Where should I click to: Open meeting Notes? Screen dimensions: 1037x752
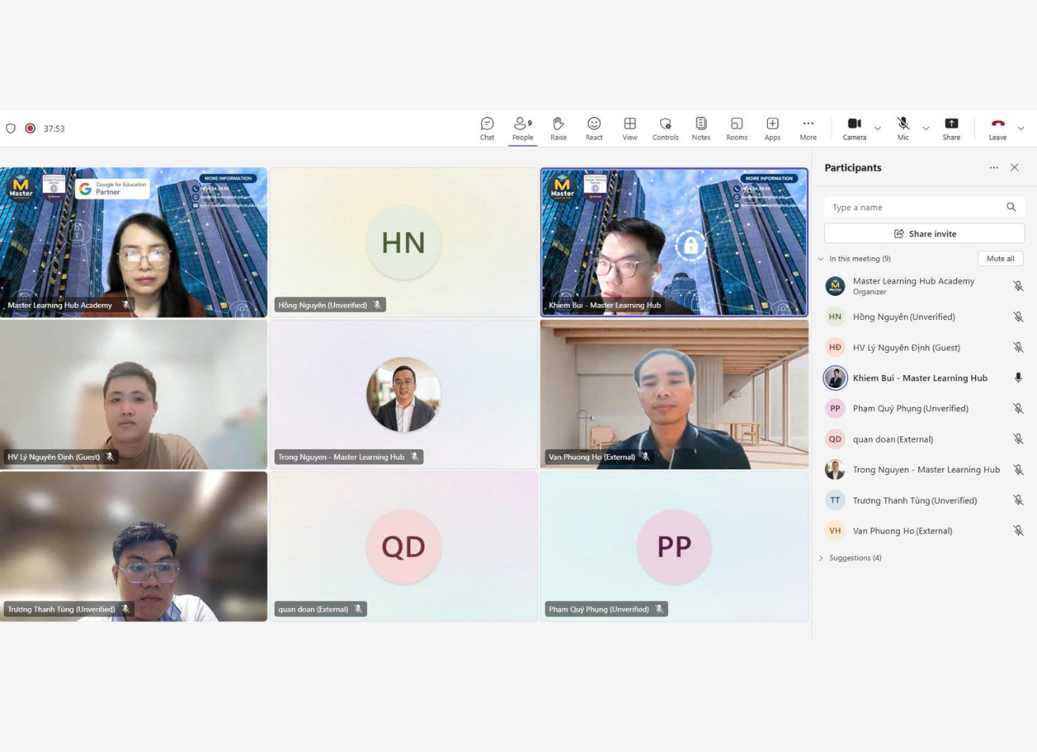pyautogui.click(x=701, y=128)
